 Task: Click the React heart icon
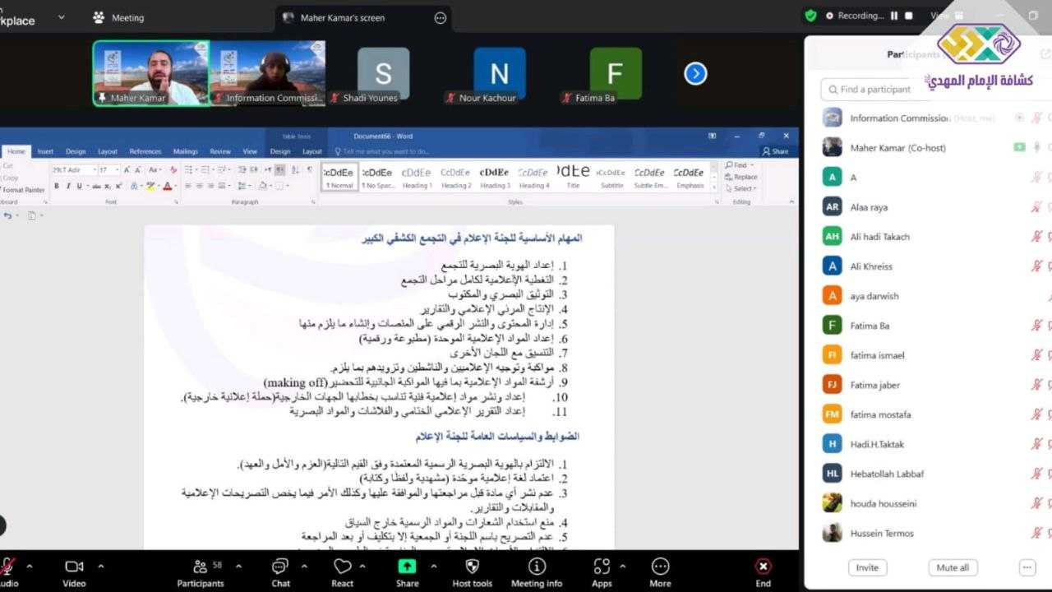click(x=342, y=567)
